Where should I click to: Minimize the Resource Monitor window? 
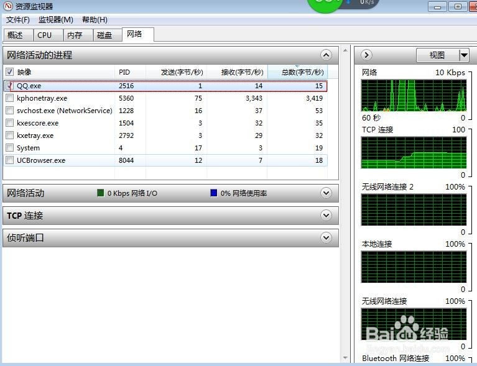437,7
